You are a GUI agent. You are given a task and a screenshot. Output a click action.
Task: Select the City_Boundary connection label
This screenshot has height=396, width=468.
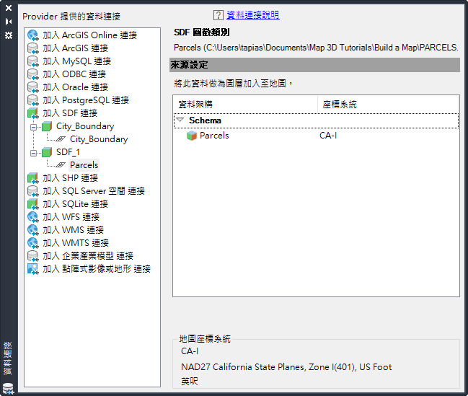pos(85,126)
